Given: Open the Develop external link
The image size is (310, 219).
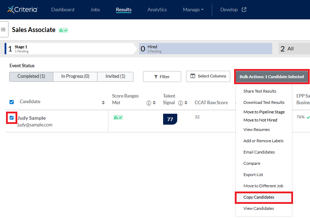Looking at the screenshot, I should click(233, 10).
